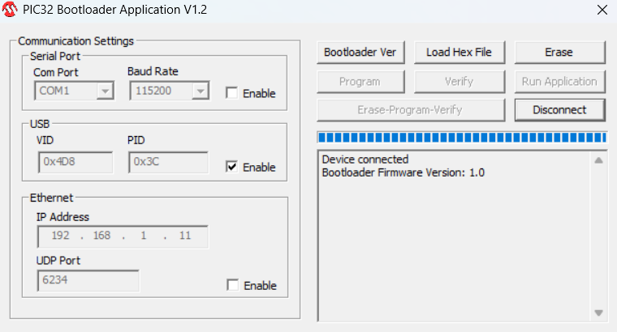The width and height of the screenshot is (617, 332).
Task: Click the Erase-Program-Verify button
Action: tap(411, 110)
